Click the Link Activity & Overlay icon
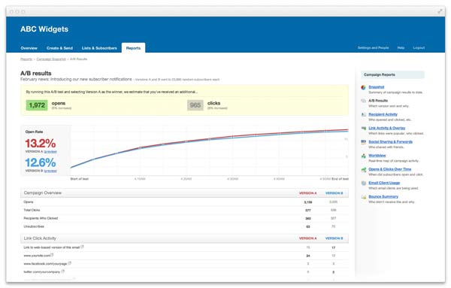This screenshot has width=451, height=288. pos(363,129)
